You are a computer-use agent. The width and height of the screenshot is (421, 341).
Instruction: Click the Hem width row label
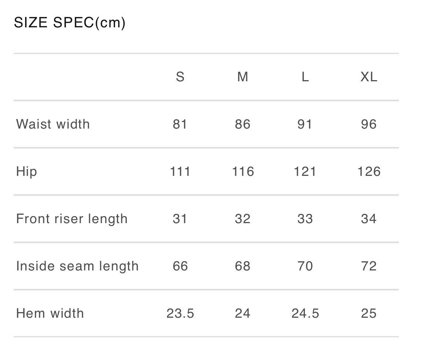pyautogui.click(x=50, y=313)
